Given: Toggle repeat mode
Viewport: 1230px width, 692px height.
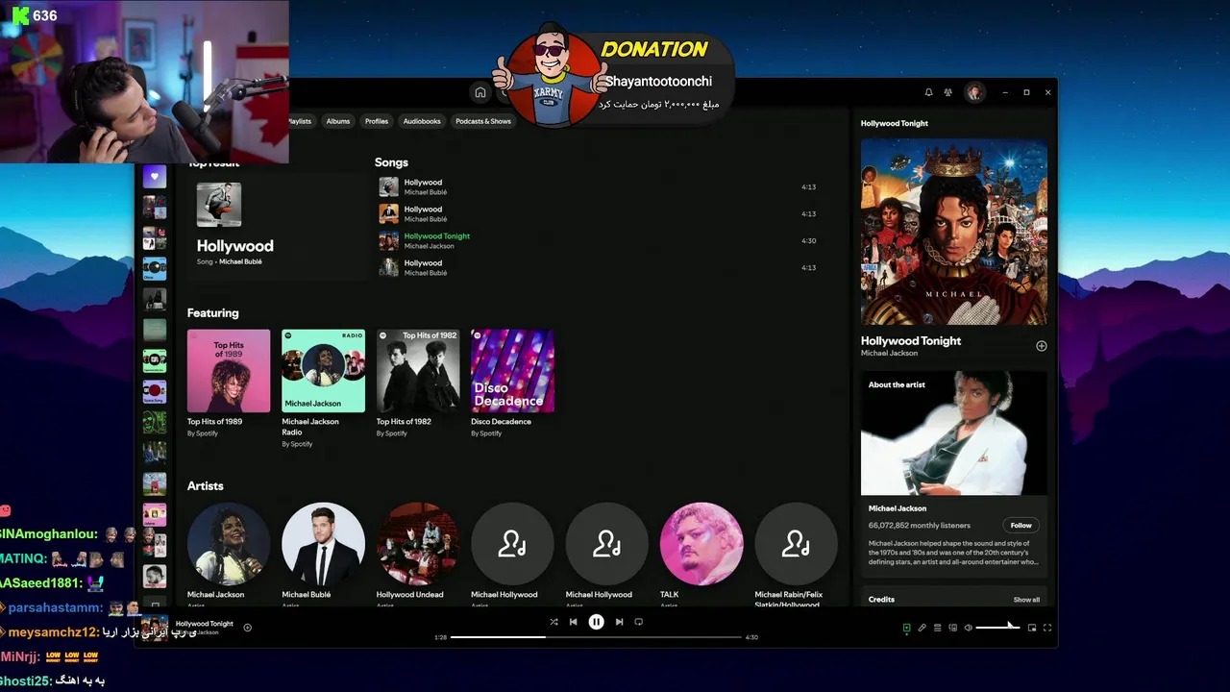Looking at the screenshot, I should click(639, 622).
